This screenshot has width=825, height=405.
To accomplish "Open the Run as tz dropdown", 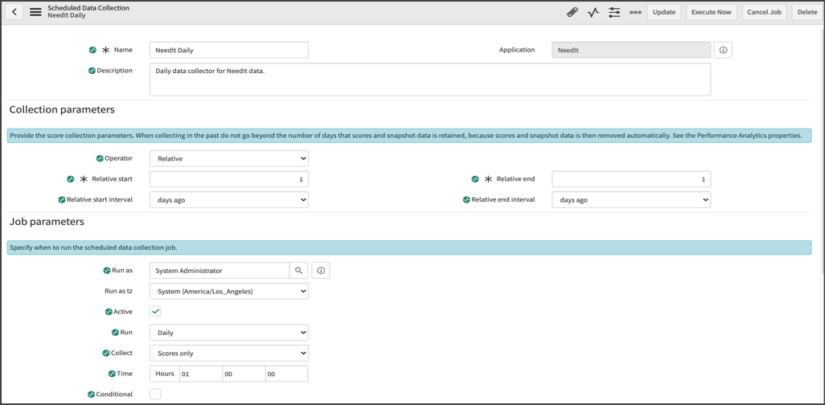I will 229,291.
